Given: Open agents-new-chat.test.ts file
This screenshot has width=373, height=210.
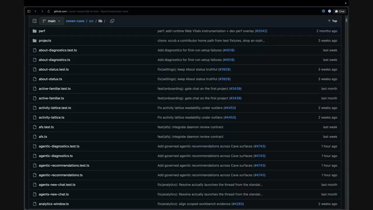Looking at the screenshot, I should click(57, 185).
